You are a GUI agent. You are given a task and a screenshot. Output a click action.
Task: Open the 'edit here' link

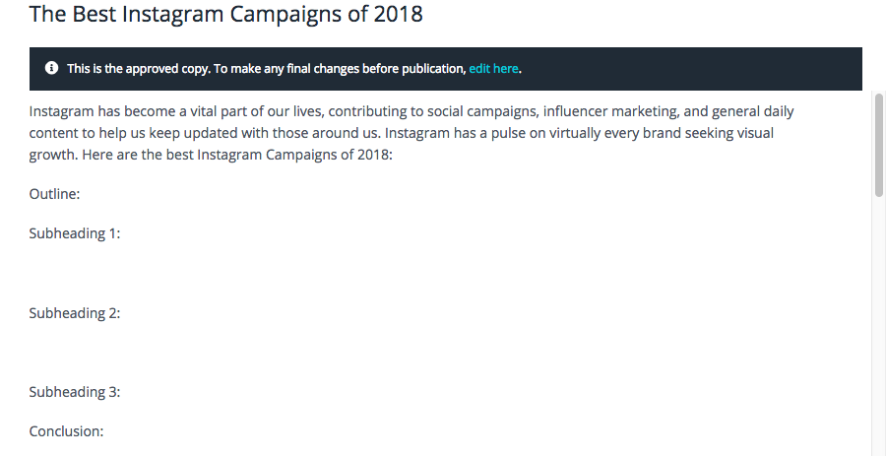pos(493,69)
